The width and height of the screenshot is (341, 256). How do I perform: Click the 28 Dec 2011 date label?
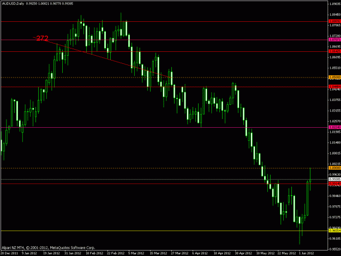(x=9, y=253)
